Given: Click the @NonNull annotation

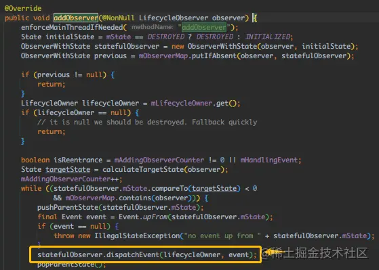Looking at the screenshot, I should tap(118, 18).
